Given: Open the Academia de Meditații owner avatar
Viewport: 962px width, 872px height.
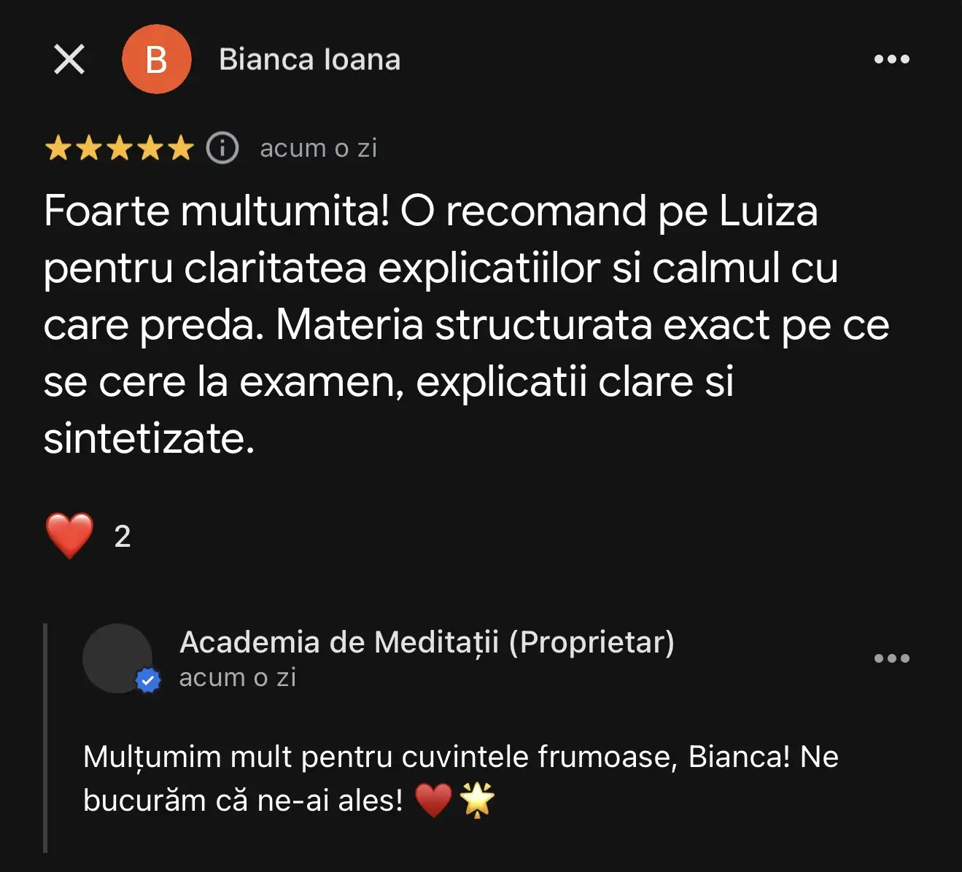Looking at the screenshot, I should (x=117, y=658).
